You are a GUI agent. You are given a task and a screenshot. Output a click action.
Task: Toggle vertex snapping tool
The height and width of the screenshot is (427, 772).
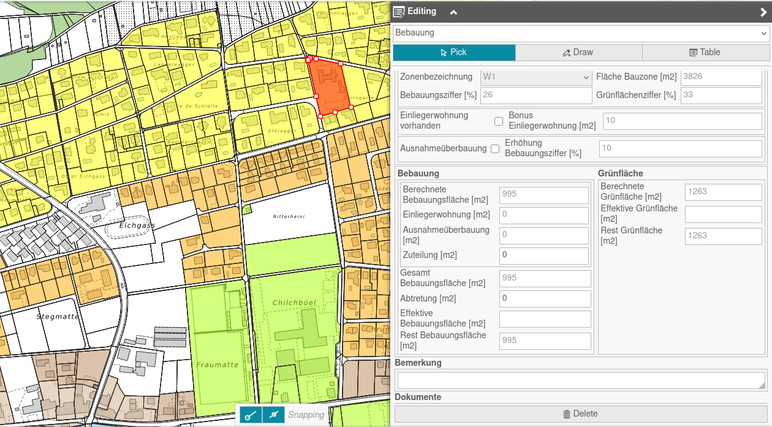(251, 415)
